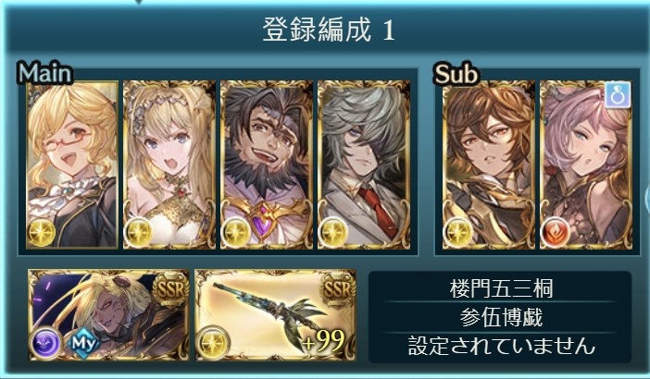Select the 参伍博戯 skill entry
650x379 pixels.
pyautogui.click(x=501, y=317)
